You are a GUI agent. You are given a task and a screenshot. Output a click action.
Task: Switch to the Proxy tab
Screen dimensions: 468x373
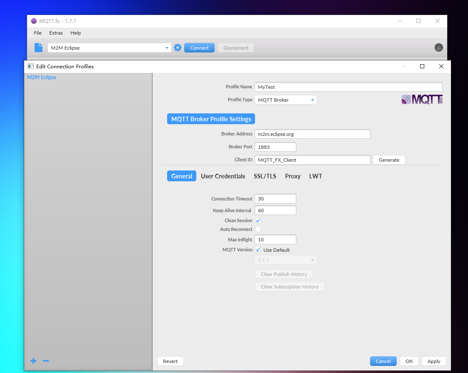point(293,176)
